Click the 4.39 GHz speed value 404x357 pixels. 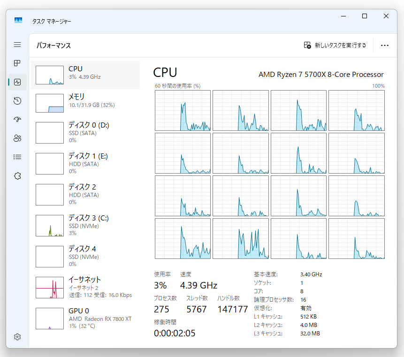click(x=198, y=285)
